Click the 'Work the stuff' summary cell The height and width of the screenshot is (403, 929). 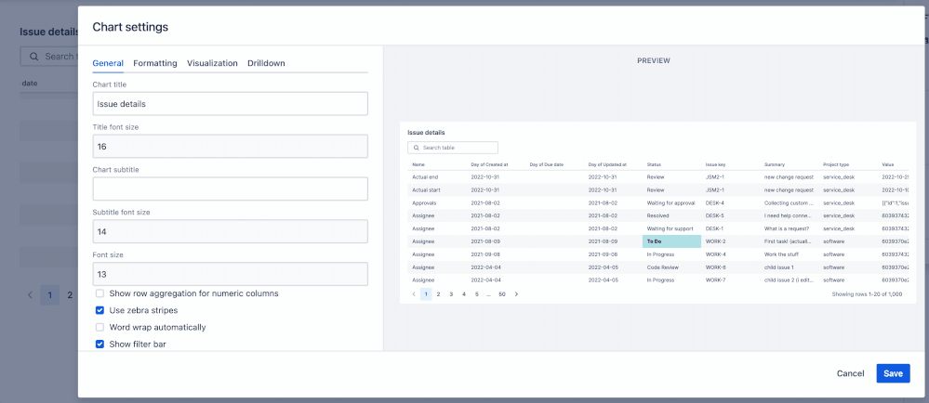[781, 254]
